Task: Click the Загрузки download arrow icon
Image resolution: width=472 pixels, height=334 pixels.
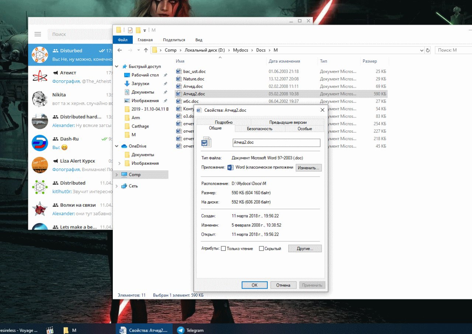Action: 127,84
